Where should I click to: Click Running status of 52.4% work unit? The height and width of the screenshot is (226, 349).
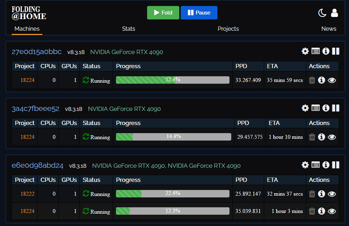97,80
